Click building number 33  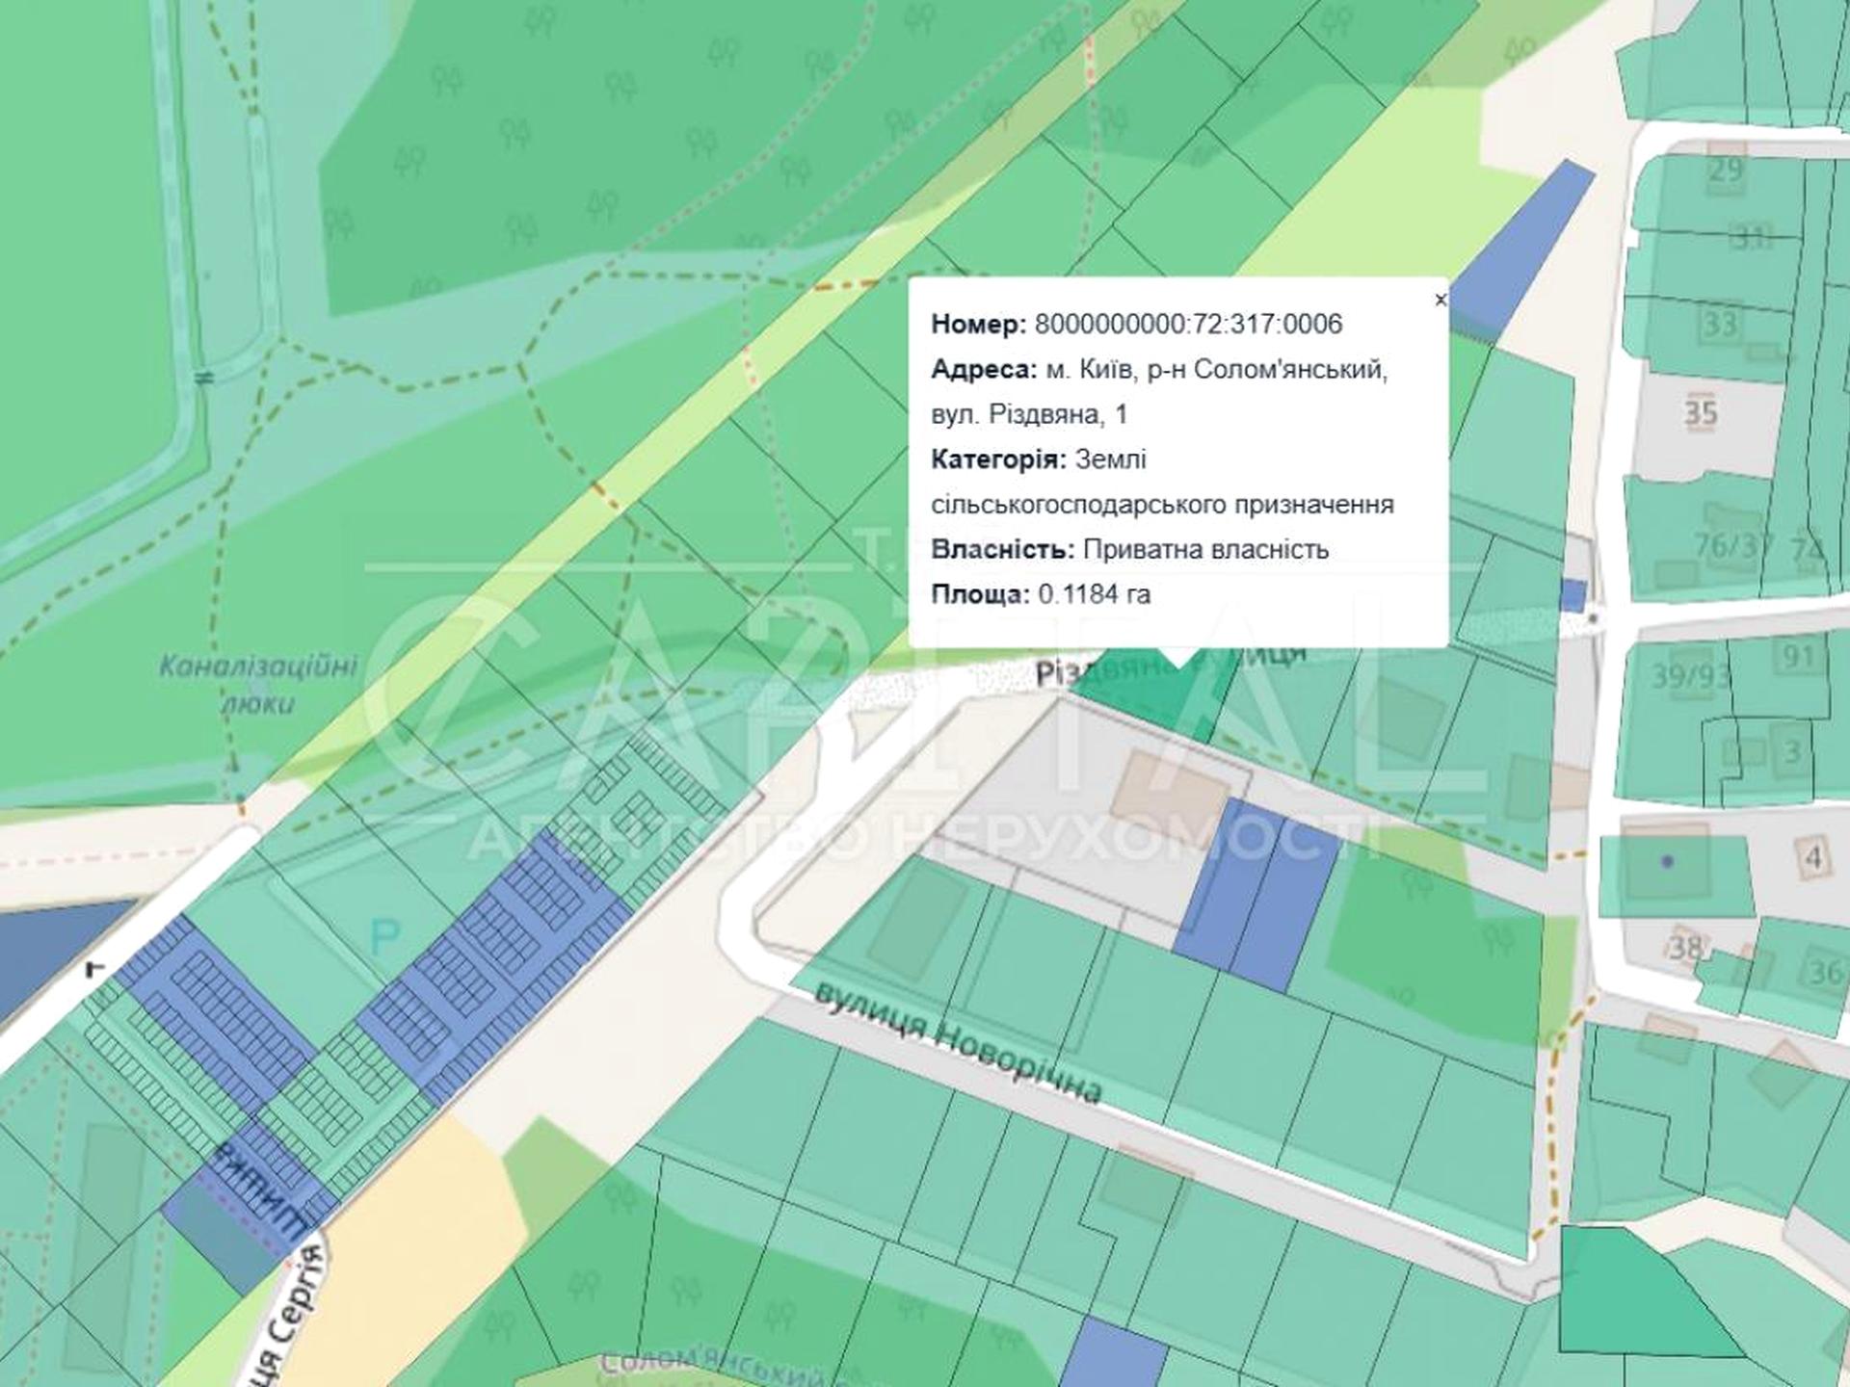click(1721, 323)
